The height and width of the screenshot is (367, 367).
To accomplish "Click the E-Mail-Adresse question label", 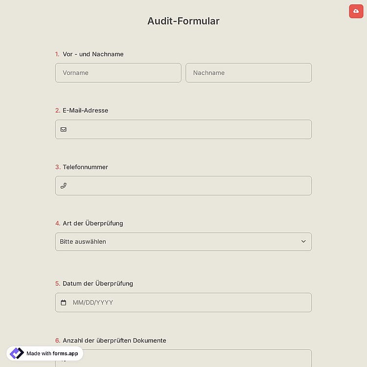I will tap(85, 110).
